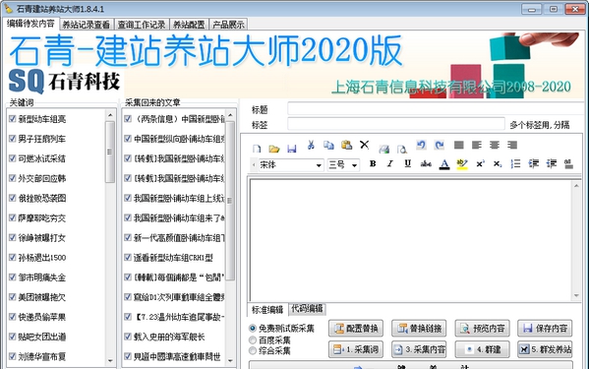Select 免费测试版采集 radio option
The image size is (589, 369).
pyautogui.click(x=253, y=329)
